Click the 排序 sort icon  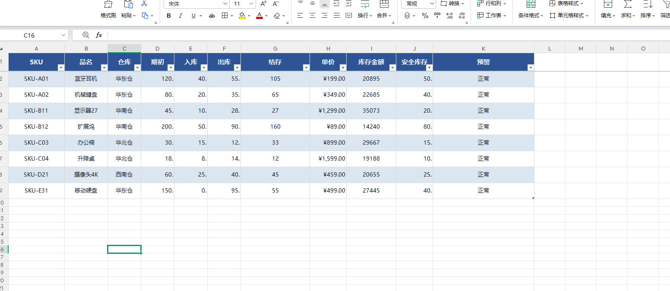coord(648,4)
